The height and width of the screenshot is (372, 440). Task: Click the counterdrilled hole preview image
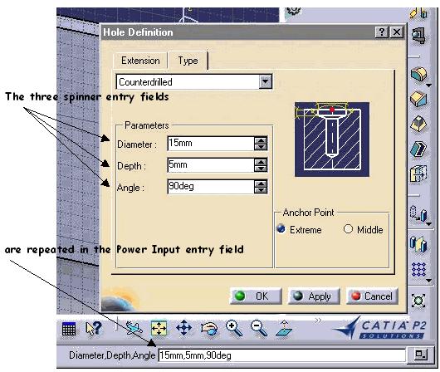[x=332, y=139]
